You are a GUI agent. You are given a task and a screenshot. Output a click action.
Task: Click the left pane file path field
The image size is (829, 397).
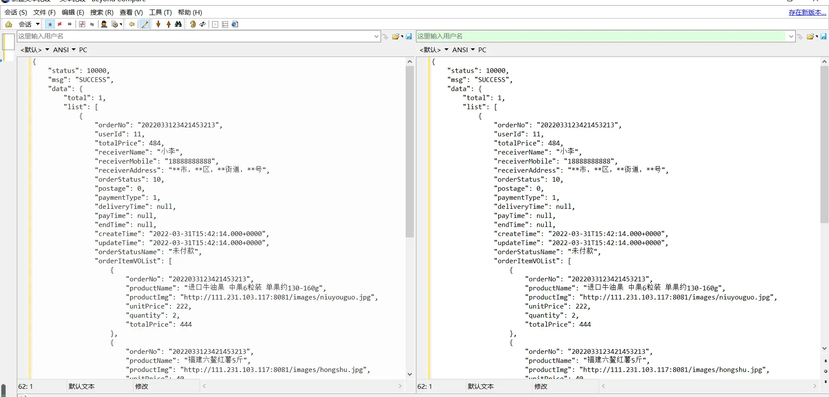tap(194, 36)
